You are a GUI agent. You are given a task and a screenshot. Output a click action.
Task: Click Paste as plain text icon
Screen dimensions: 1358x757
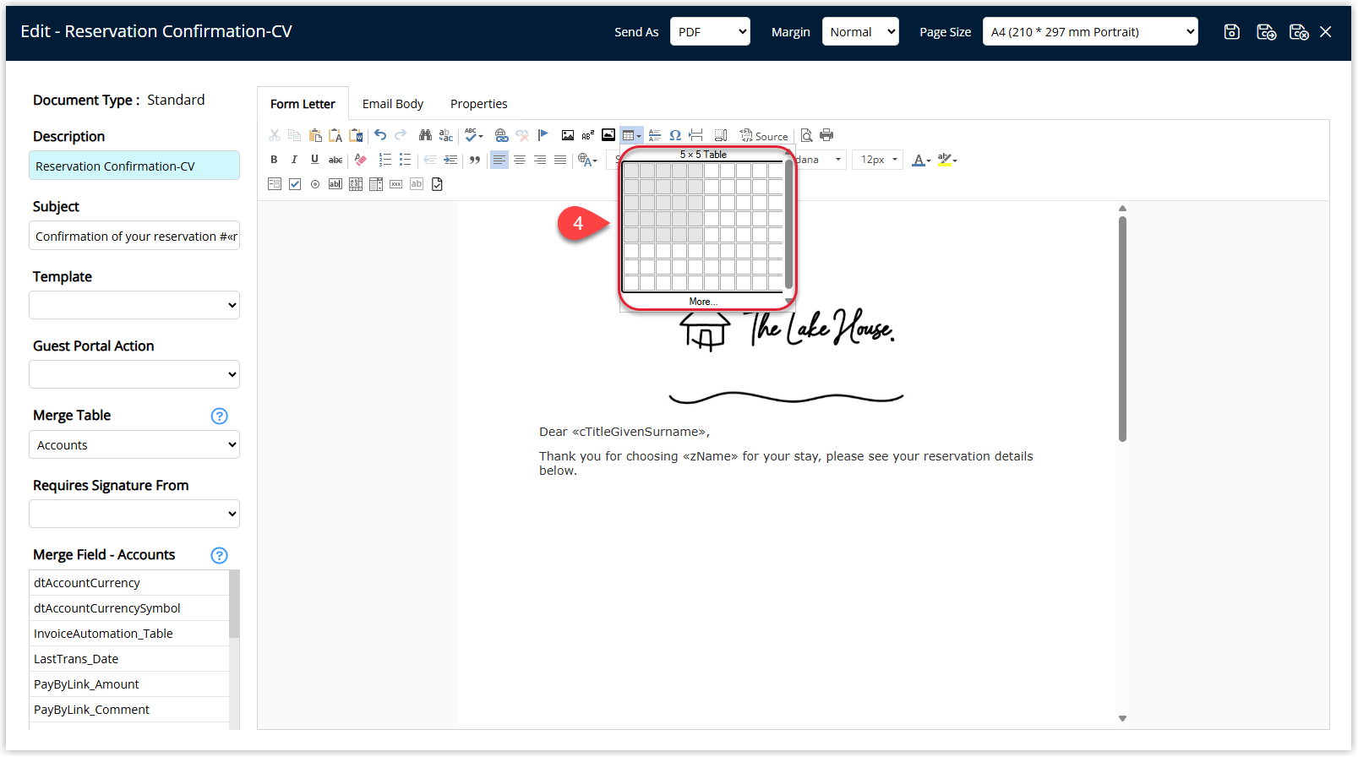[x=335, y=135]
